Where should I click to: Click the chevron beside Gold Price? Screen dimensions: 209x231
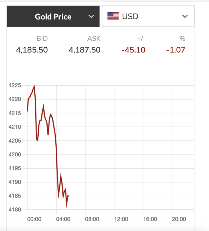coord(91,16)
